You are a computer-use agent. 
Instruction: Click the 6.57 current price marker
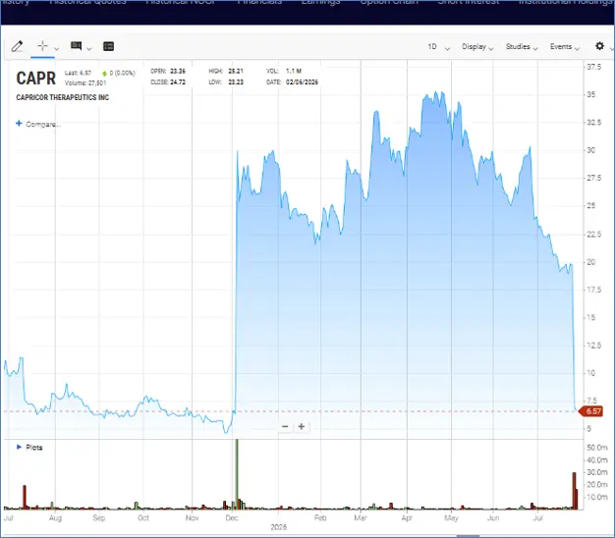click(x=591, y=411)
